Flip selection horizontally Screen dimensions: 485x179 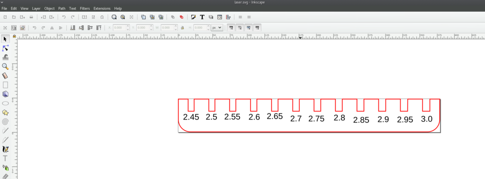(52, 28)
